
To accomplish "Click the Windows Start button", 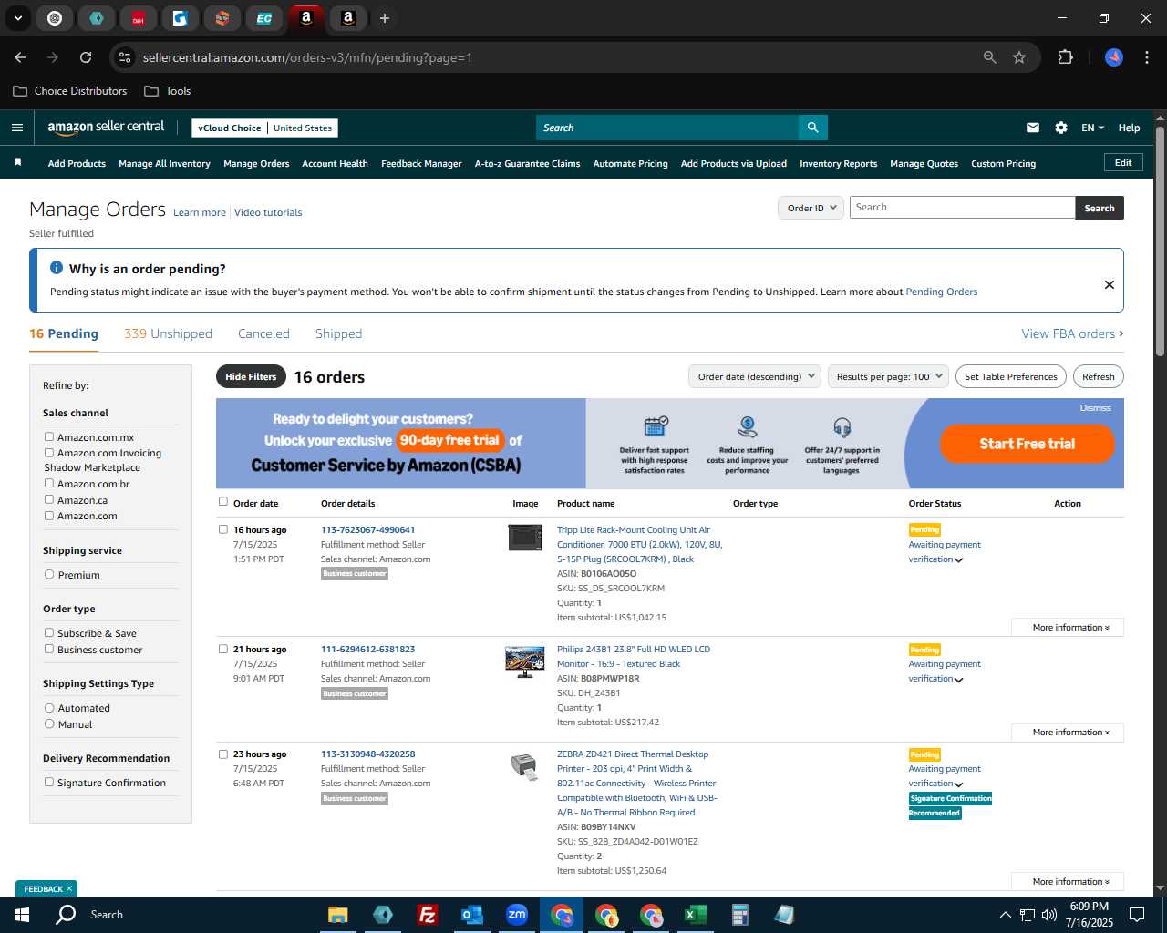I will tap(22, 915).
